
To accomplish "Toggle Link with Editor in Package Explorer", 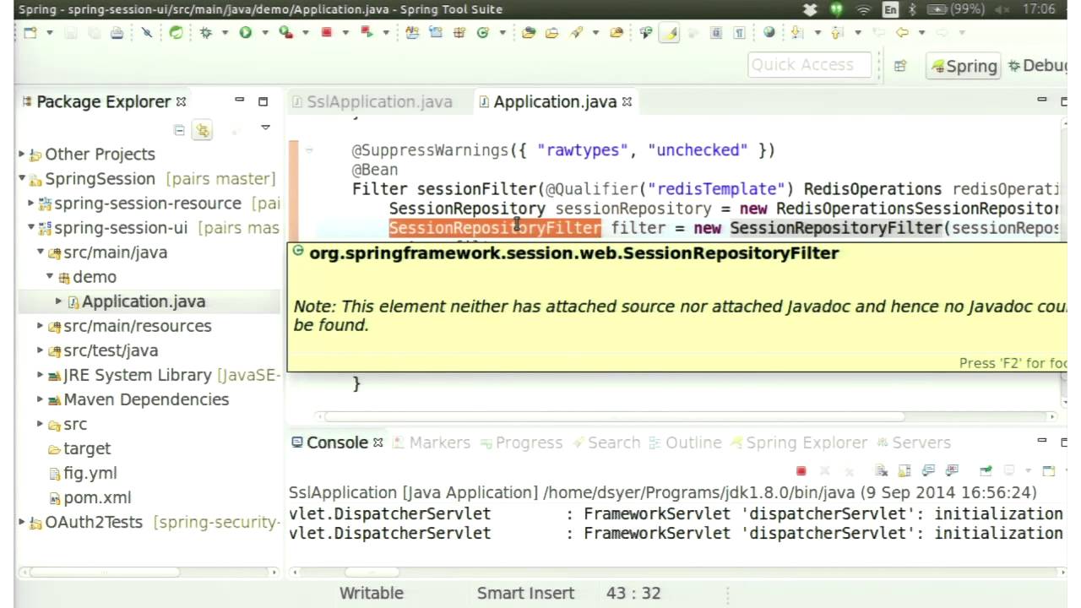I will click(x=203, y=130).
